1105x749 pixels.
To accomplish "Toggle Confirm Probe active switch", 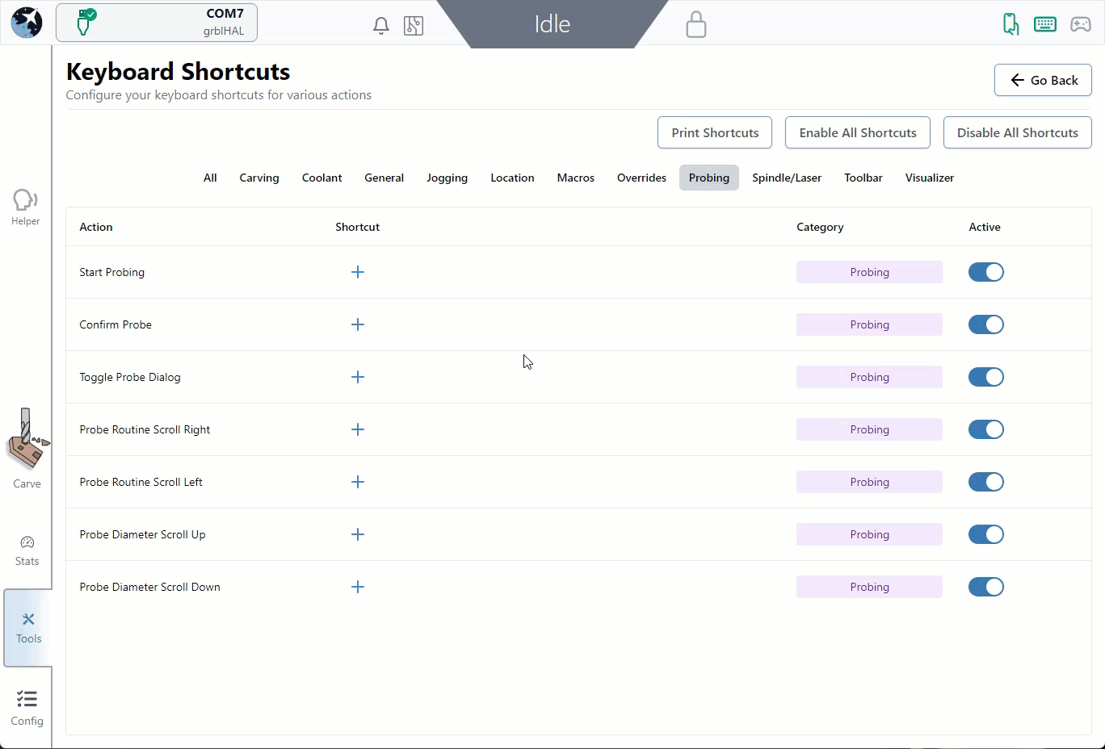I will coord(985,324).
